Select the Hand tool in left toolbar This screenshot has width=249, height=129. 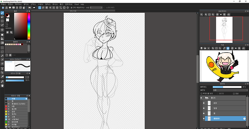2,86
